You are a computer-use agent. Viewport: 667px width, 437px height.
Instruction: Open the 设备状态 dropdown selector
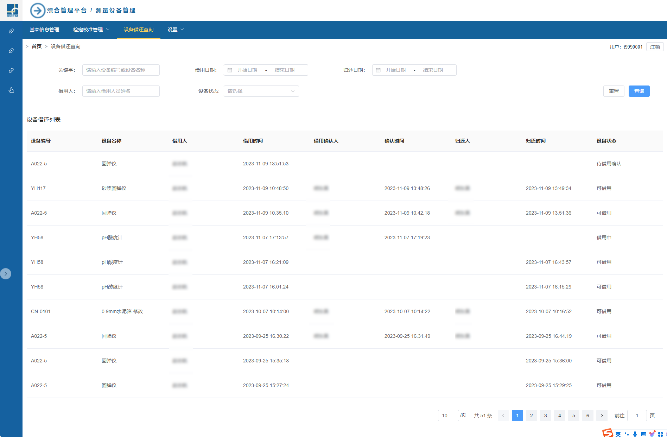pyautogui.click(x=261, y=91)
